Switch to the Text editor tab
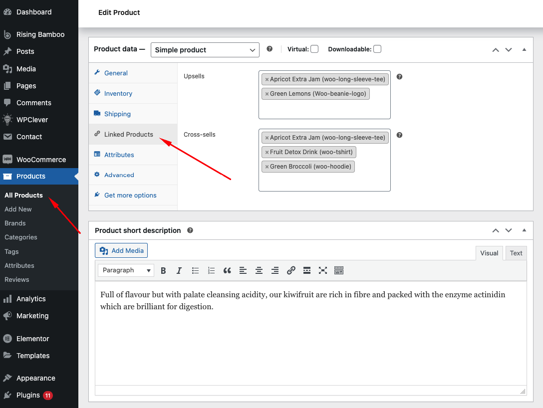This screenshot has height=408, width=543. pyautogui.click(x=516, y=253)
